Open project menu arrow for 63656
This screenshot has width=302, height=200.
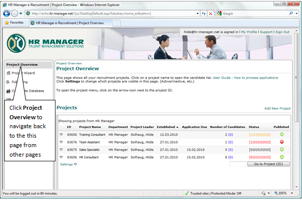[61, 157]
